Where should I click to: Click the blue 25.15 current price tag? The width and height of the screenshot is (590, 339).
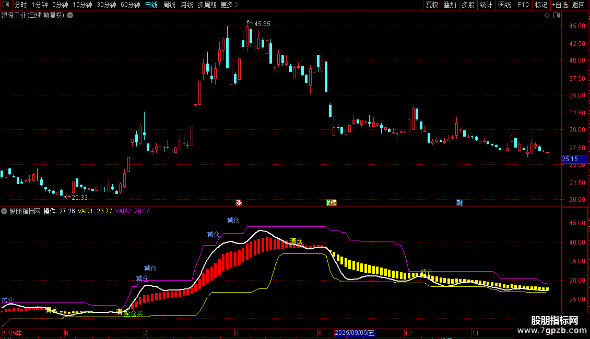574,160
